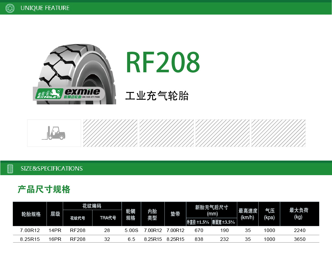
Task: Click the wheel icon beside UNIQUE FEATURE
Action: [10, 8]
